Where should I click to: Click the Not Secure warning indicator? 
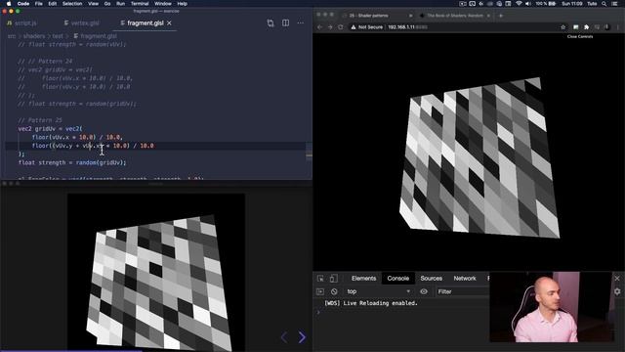coord(367,27)
